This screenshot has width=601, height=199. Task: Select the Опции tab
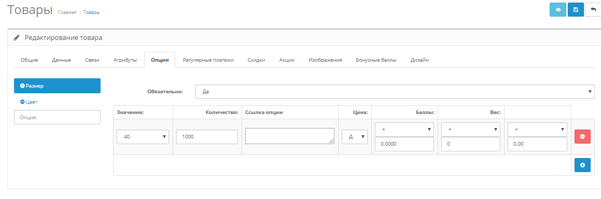(x=160, y=60)
